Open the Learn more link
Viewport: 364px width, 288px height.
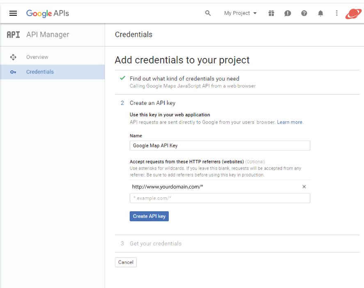(290, 122)
